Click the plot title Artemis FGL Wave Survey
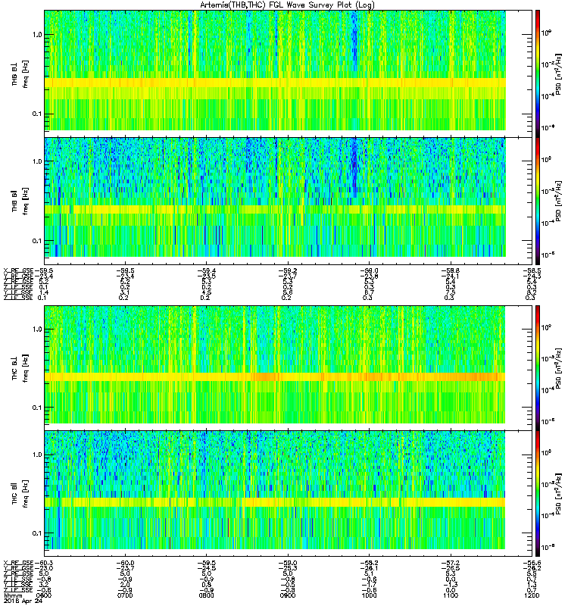 287,5
